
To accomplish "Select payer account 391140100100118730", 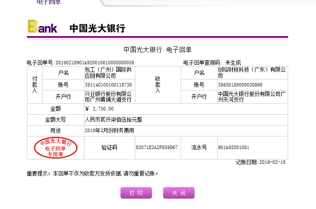I will pos(108,85).
